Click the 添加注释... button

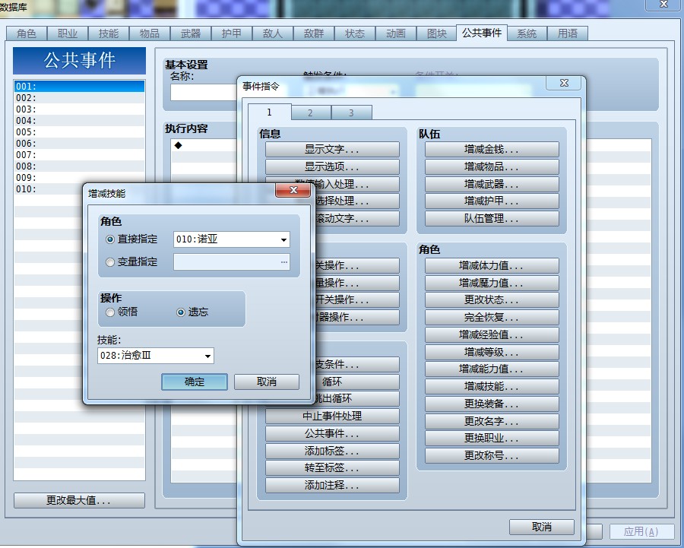pyautogui.click(x=332, y=485)
